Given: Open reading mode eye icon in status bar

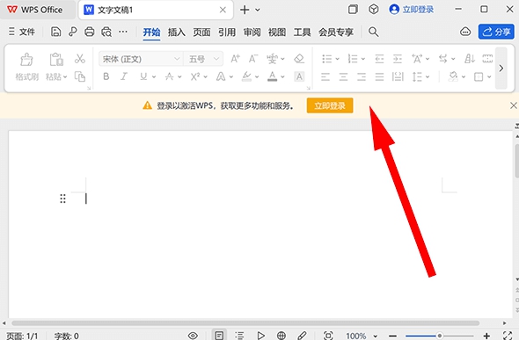Looking at the screenshot, I should click(x=193, y=336).
